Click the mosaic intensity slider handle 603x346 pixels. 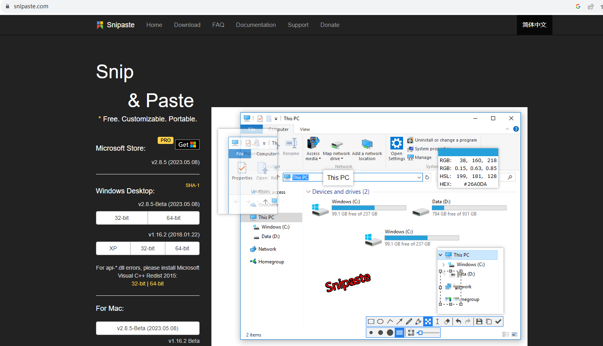pos(420,333)
